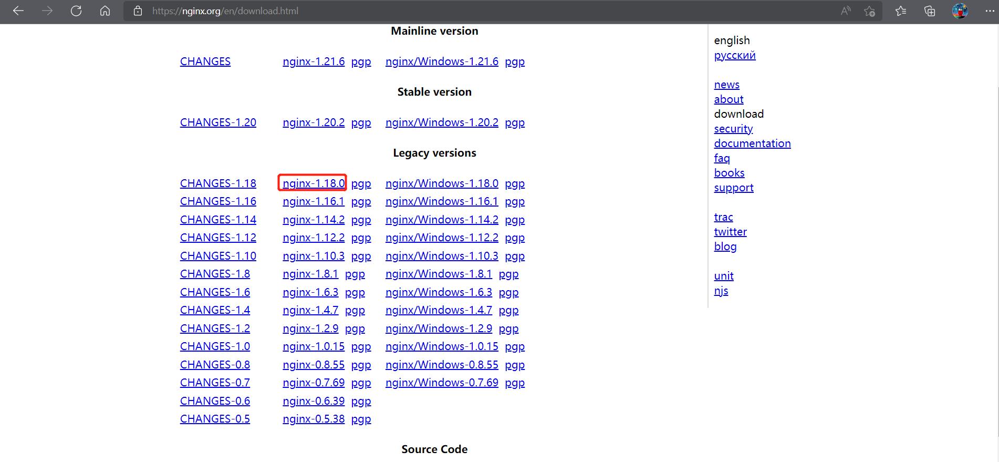This screenshot has height=462, width=999.
Task: Download nginx-1.16.1 source
Action: [314, 201]
